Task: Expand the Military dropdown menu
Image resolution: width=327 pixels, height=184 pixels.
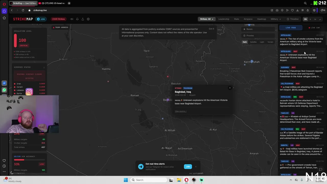Action: (276, 19)
